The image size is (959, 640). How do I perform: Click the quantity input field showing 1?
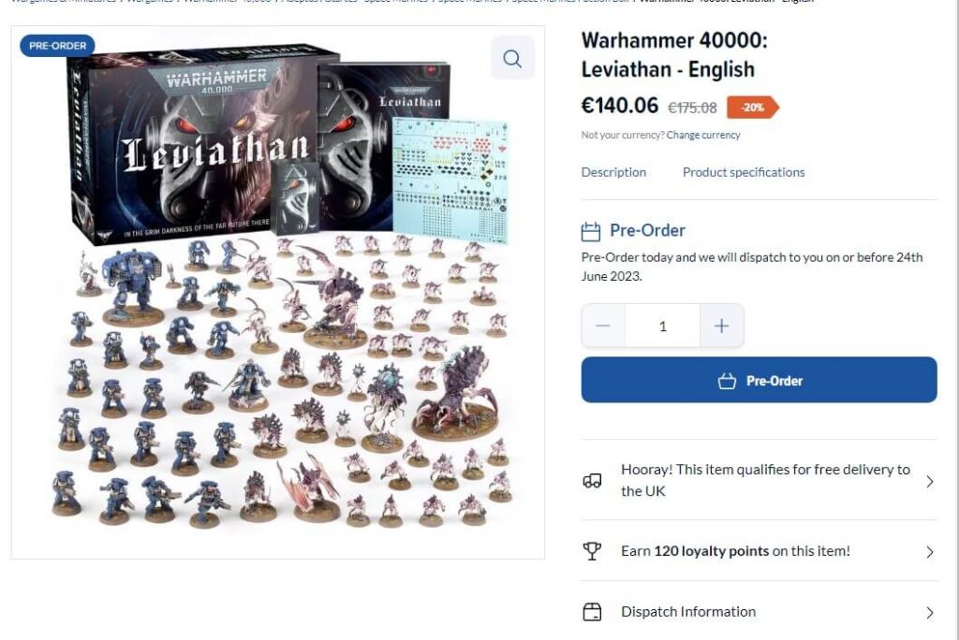[x=662, y=326]
